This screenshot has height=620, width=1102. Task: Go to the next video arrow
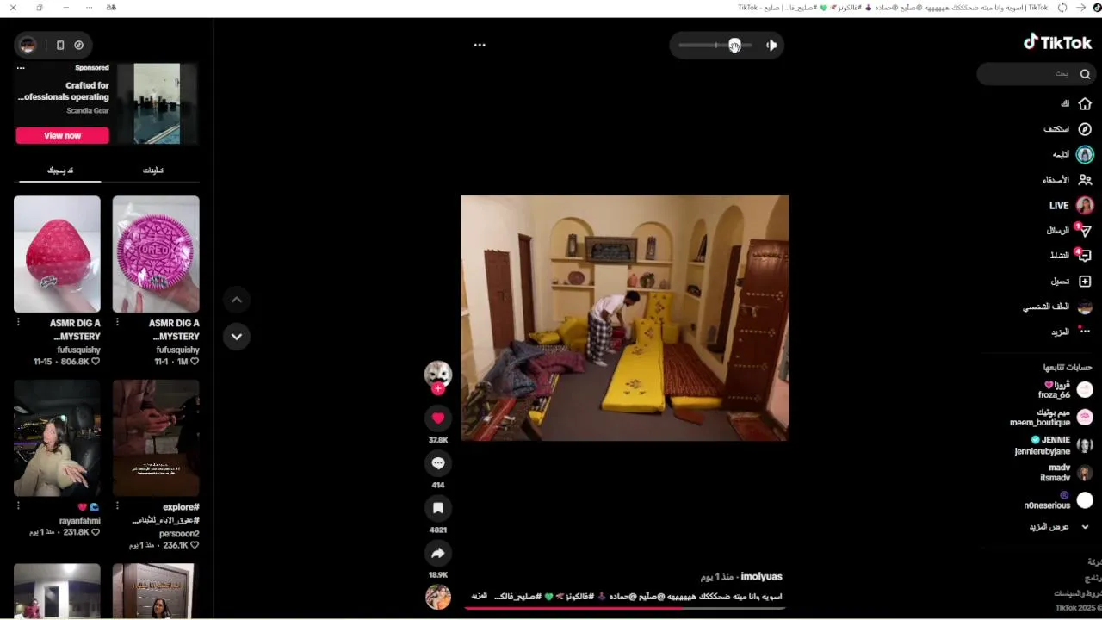237,336
